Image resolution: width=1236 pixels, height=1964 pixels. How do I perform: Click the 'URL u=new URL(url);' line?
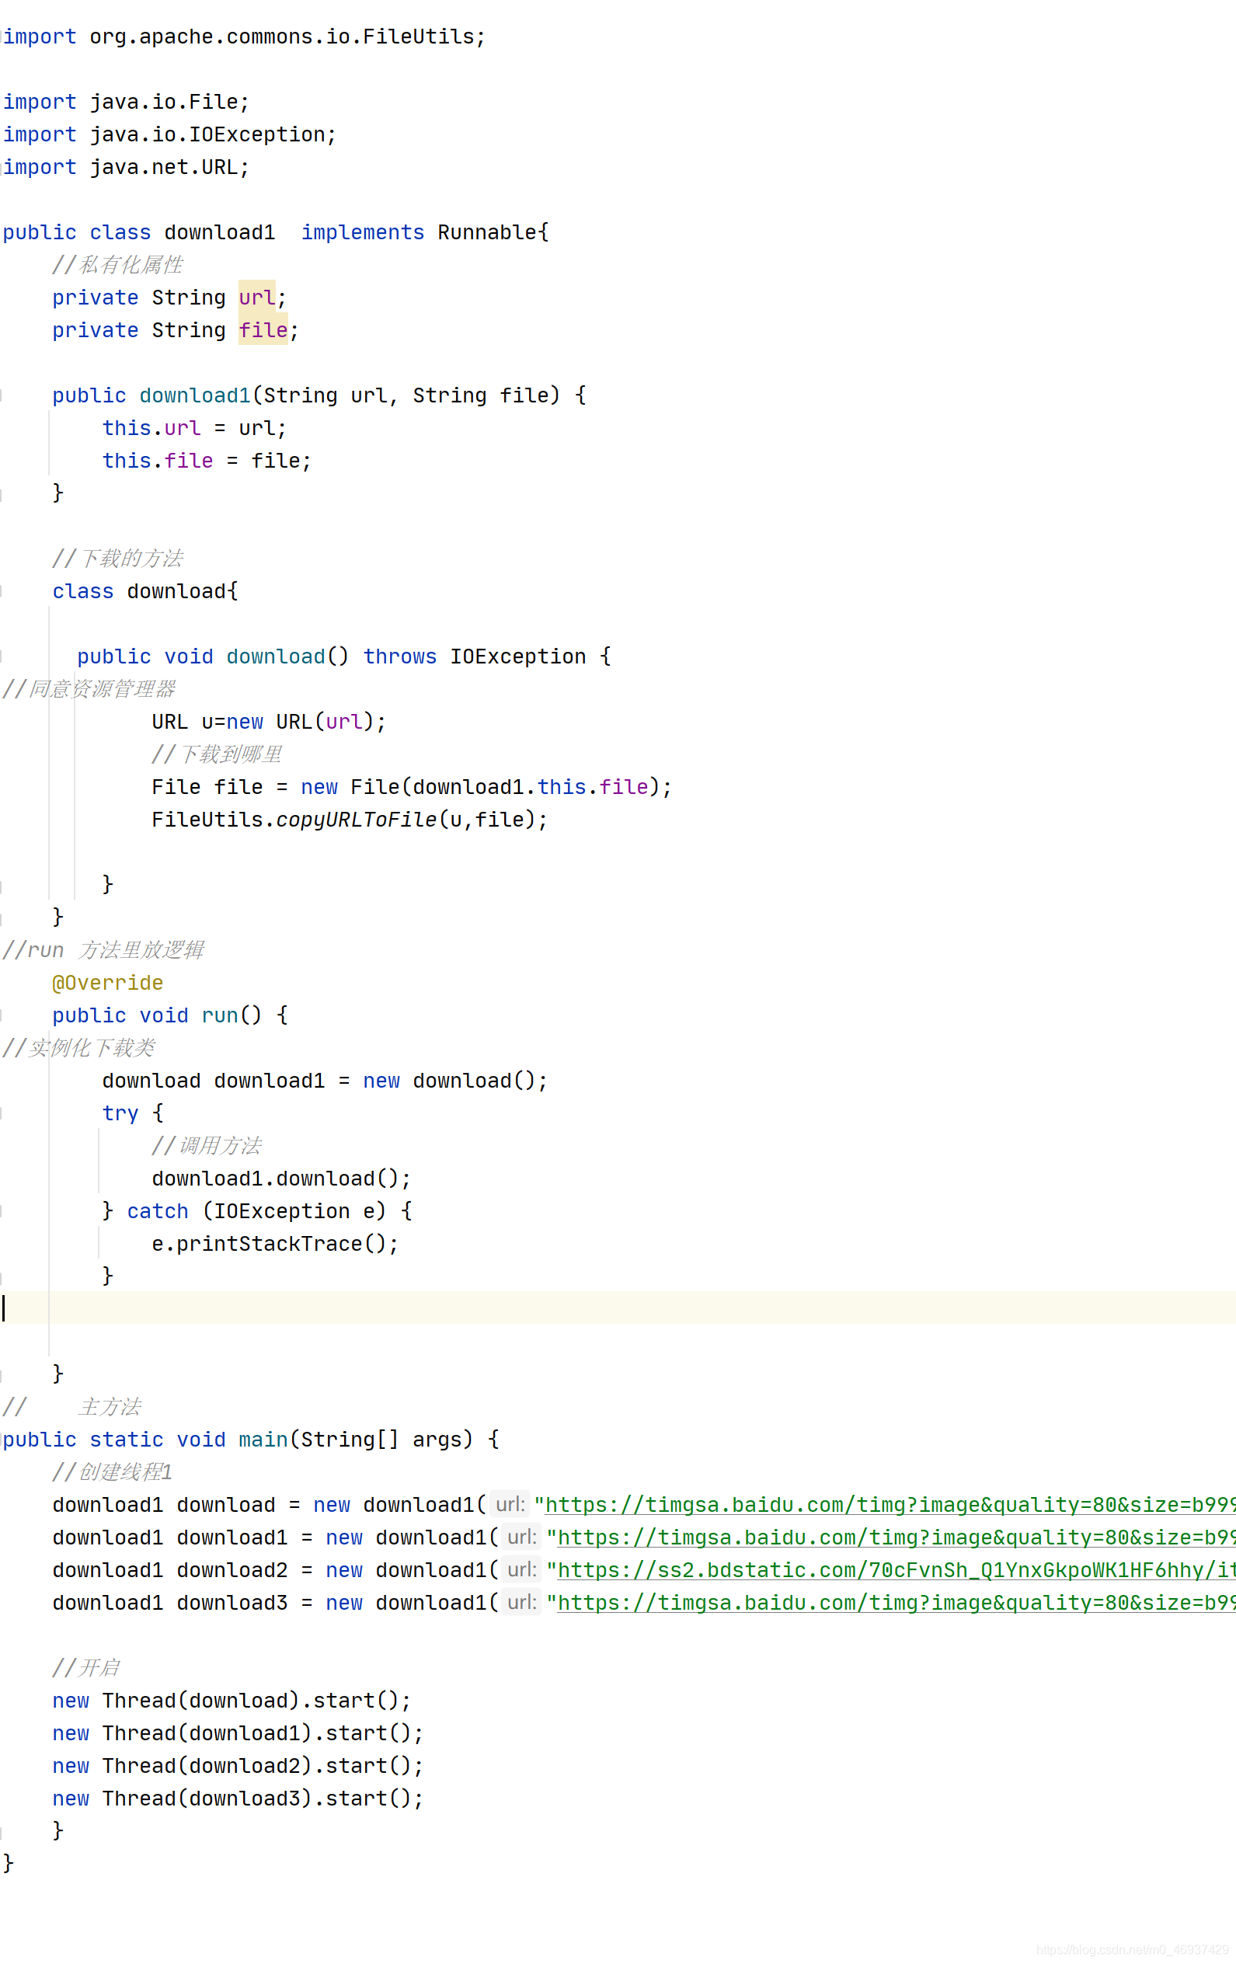(x=269, y=722)
